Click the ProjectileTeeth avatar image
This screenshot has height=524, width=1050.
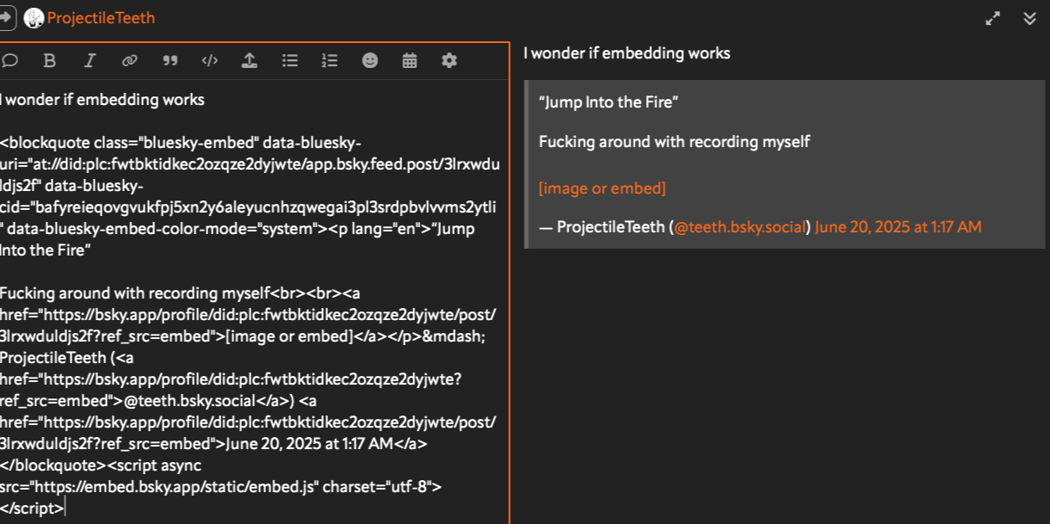(x=34, y=18)
